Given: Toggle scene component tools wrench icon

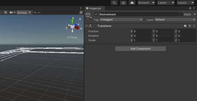Looking at the screenshot, I should pyautogui.click(x=5, y=13).
